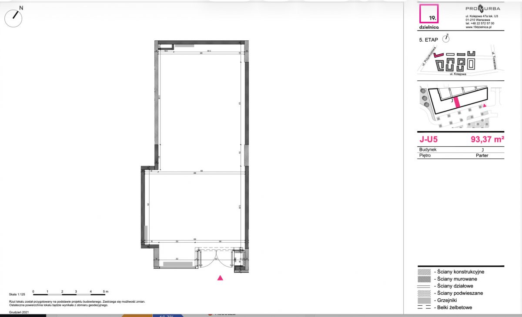Click the disclaimer line starting Ostateczna powierzchnia
Screen dimensions: 522x317
pos(58,305)
